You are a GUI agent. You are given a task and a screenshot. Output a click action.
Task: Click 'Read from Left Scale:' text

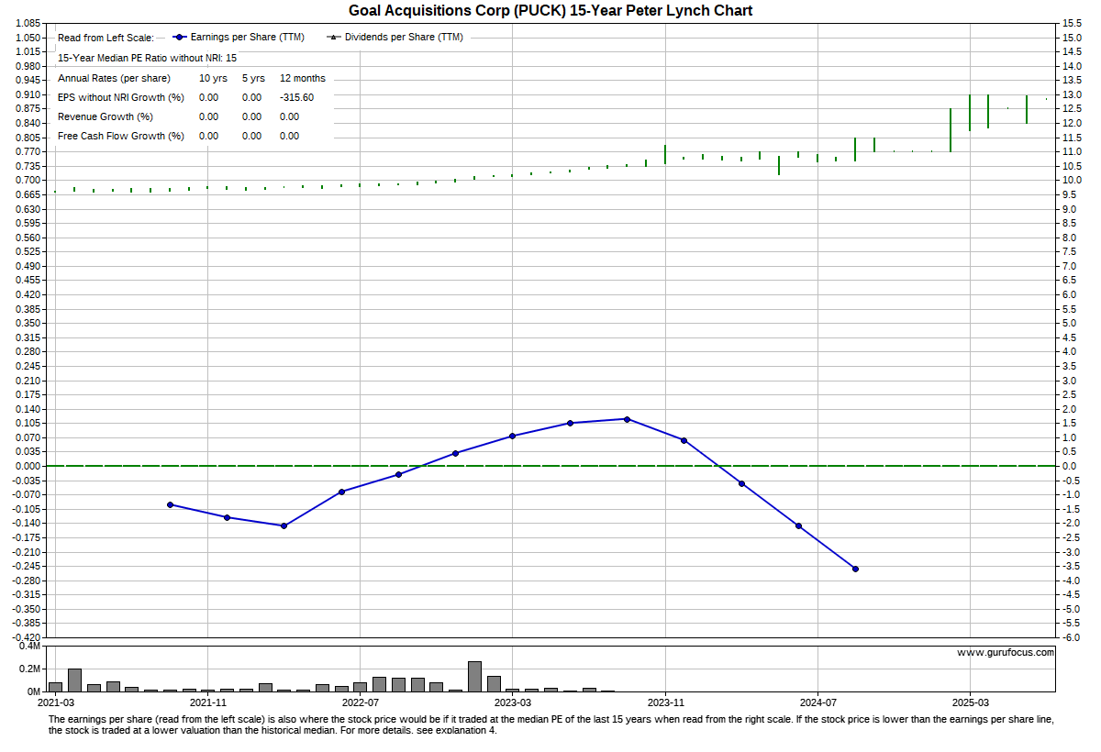[106, 38]
